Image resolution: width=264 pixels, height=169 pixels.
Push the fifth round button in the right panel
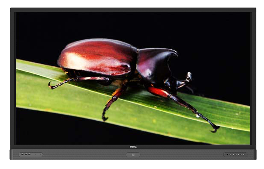point(239,155)
